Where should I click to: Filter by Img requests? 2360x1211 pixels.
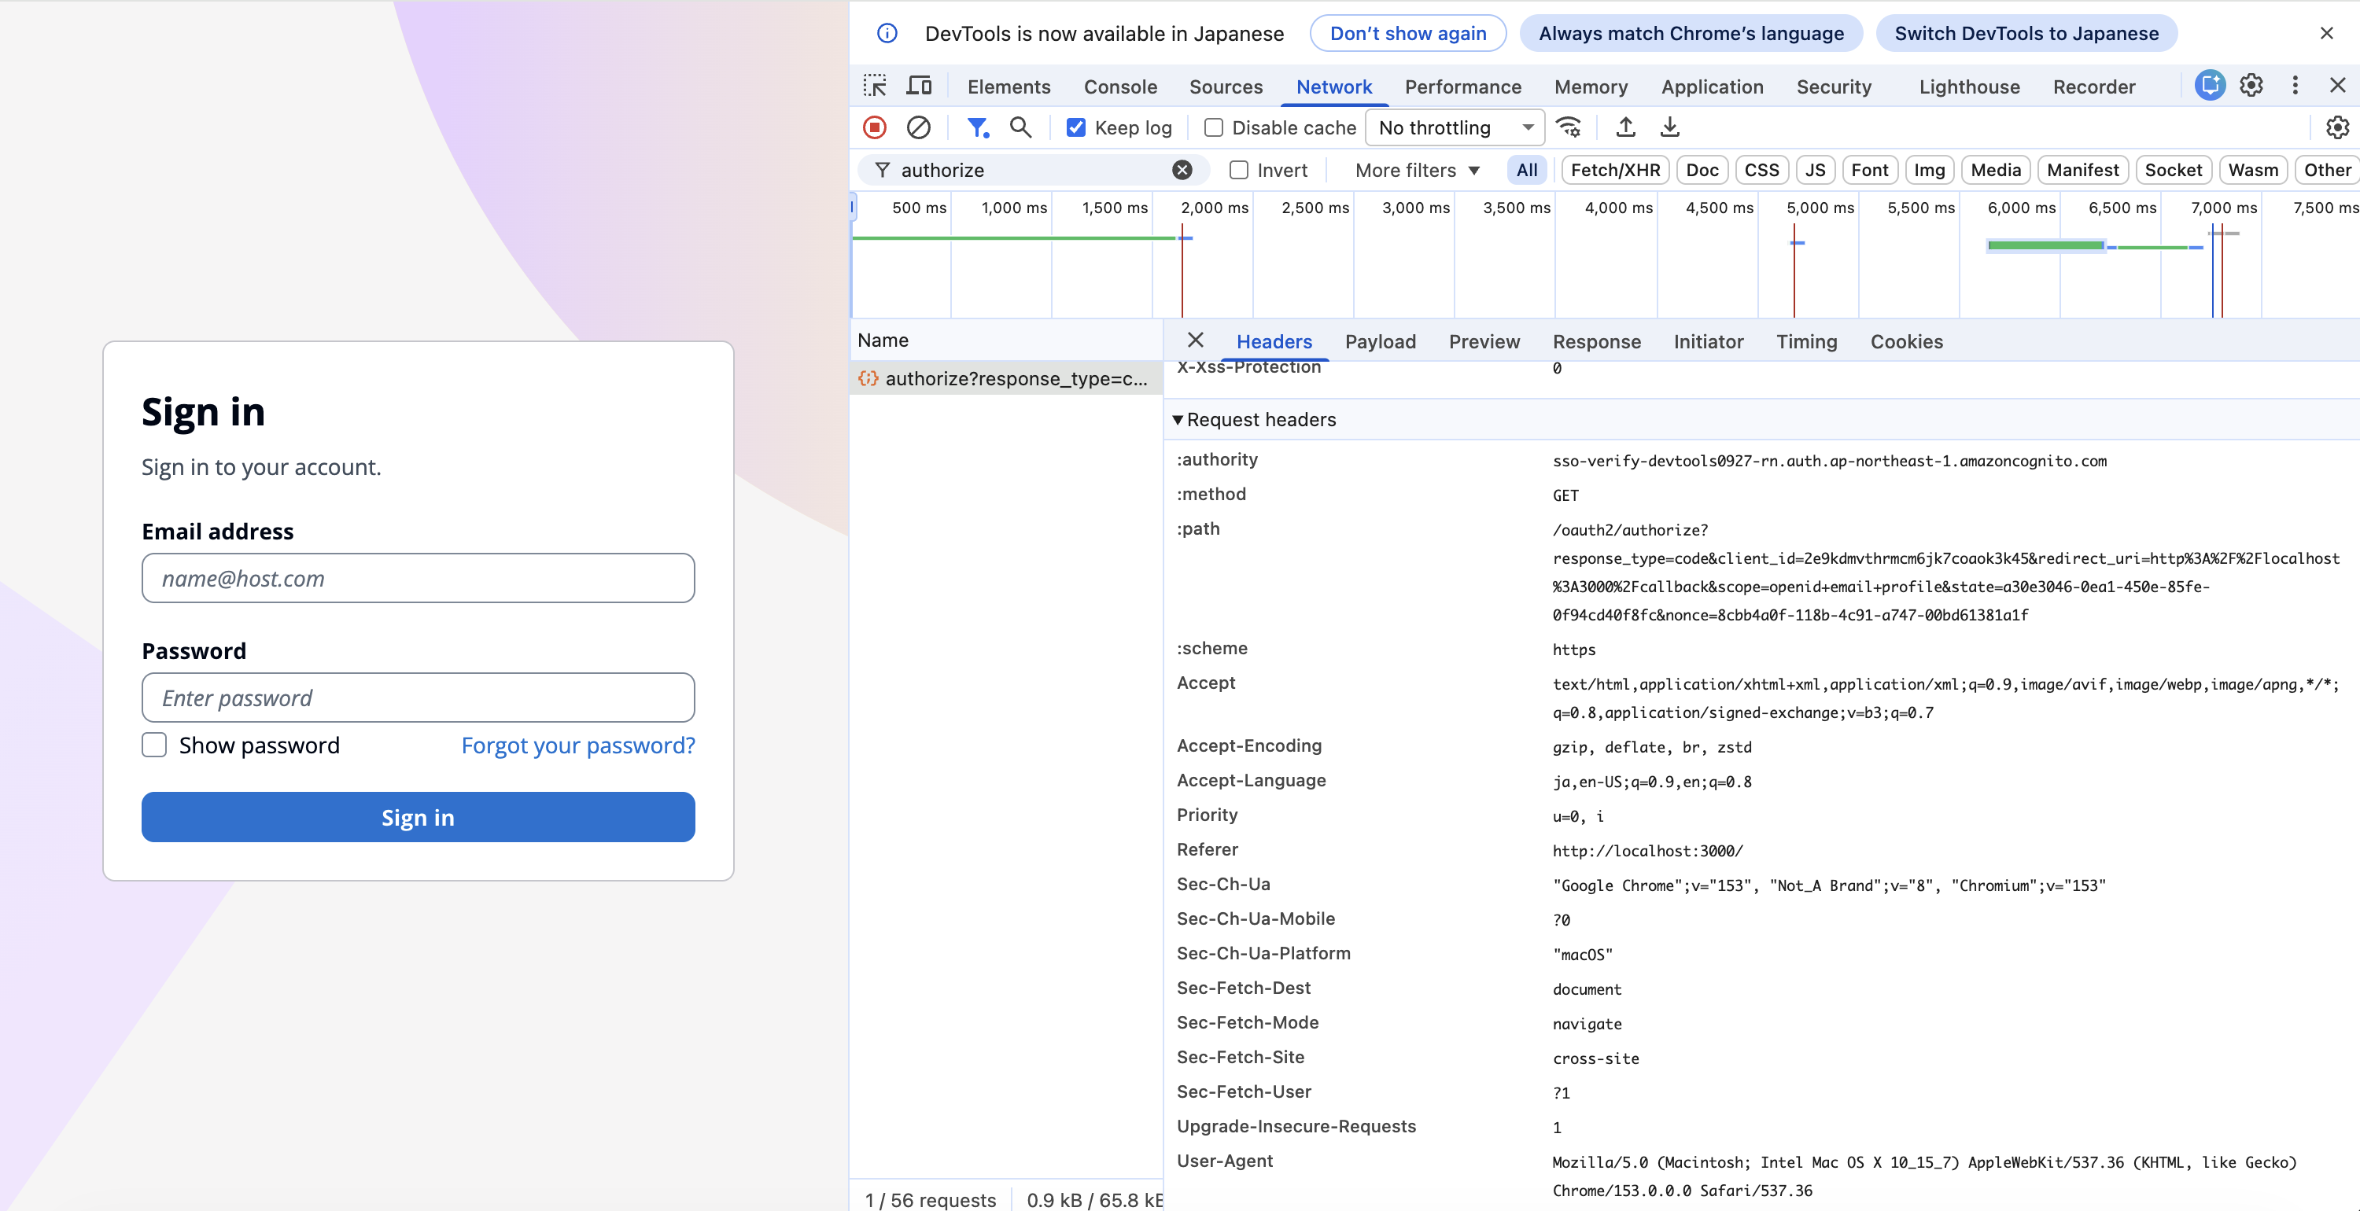tap(1930, 170)
